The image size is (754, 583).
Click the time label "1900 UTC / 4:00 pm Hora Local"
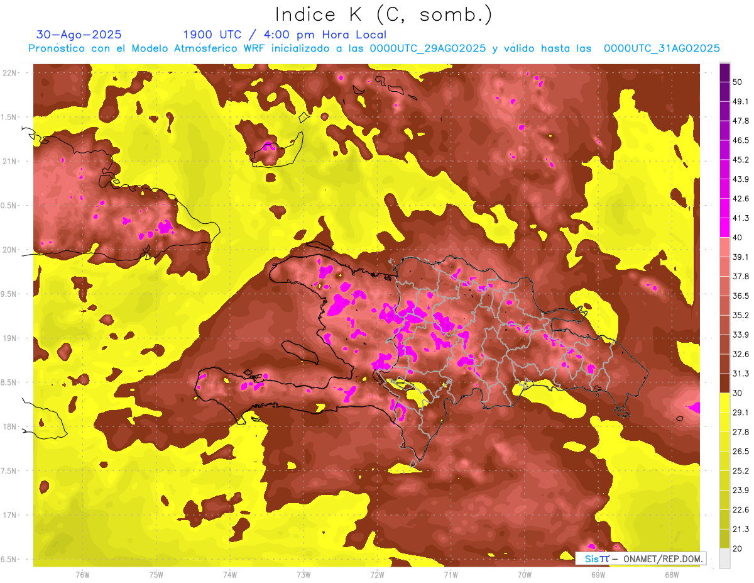pos(285,35)
